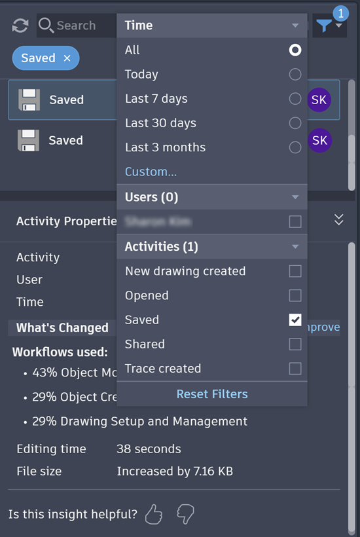Open the filter funnel icon
The width and height of the screenshot is (360, 537).
click(324, 26)
